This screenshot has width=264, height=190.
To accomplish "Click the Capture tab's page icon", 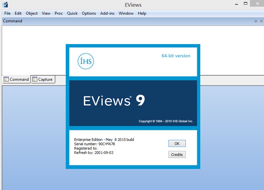I will point(35,79).
